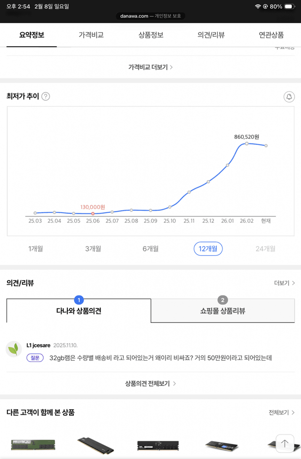Viewport: 301px width, 459px height.
Task: Switch to the 가격비교 tab
Action: (91, 35)
